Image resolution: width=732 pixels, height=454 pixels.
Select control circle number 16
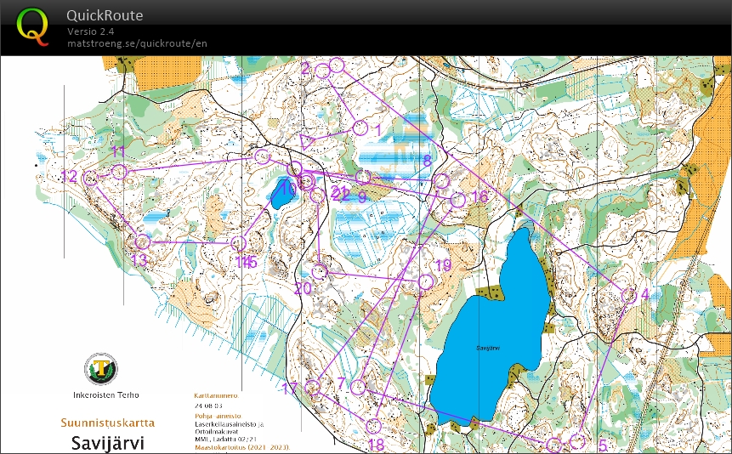457,200
